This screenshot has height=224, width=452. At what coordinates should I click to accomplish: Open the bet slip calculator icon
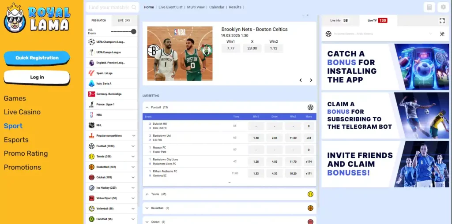[429, 7]
